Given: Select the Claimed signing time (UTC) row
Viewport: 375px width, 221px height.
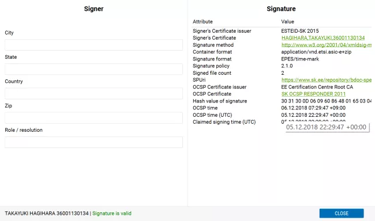Looking at the screenshot, I should pyautogui.click(x=282, y=122).
